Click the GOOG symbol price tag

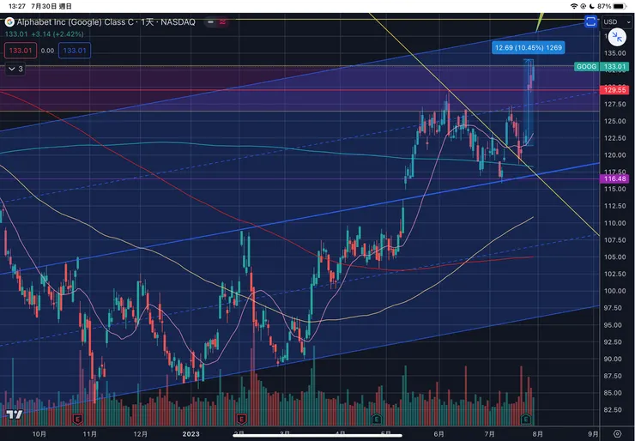coord(586,66)
